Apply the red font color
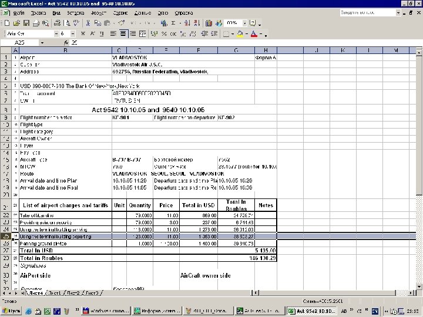423x317 pixels. pyautogui.click(x=254, y=34)
